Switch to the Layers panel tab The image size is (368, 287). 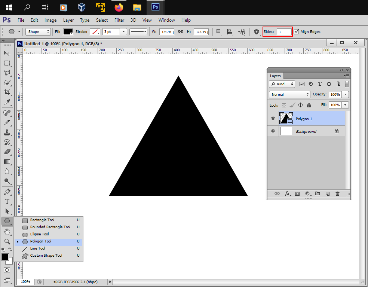click(x=276, y=76)
